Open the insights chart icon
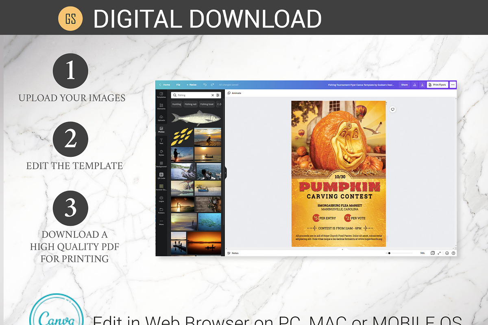 (415, 85)
